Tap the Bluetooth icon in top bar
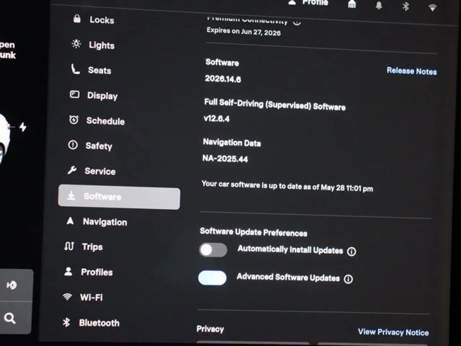Screen dimensions: 461x346 point(406,6)
